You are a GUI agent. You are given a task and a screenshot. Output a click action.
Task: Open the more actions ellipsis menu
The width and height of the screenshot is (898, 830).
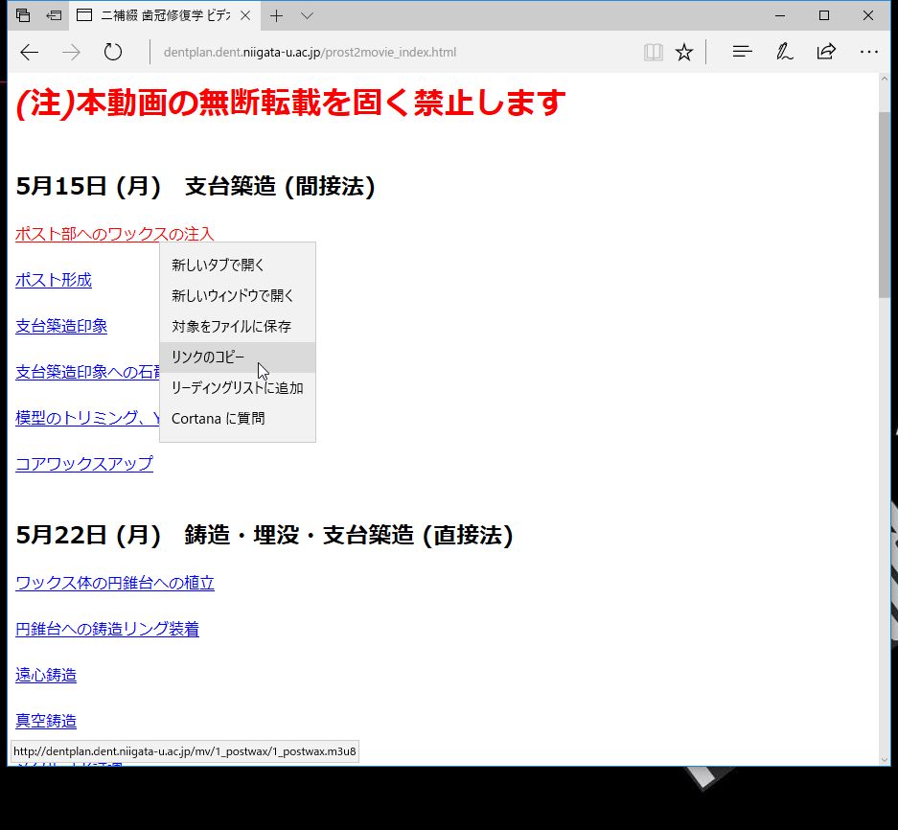coord(868,52)
